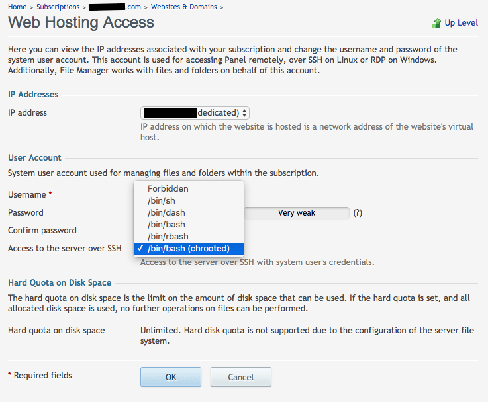Open the IP address dropdown
Image resolution: width=488 pixels, height=402 pixels.
(x=195, y=113)
